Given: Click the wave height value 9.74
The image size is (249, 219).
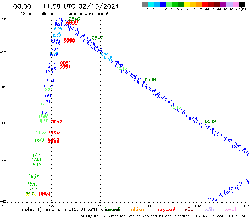Looking at the screenshot, I should click(240, 186).
